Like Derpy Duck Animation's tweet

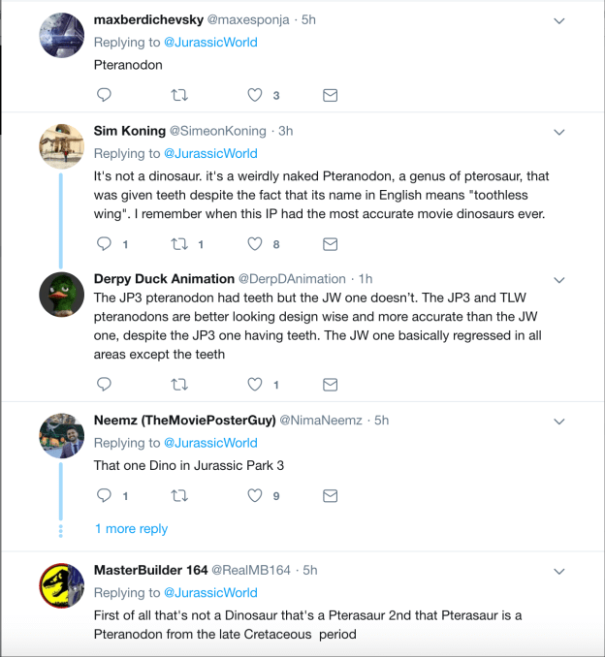click(x=255, y=385)
